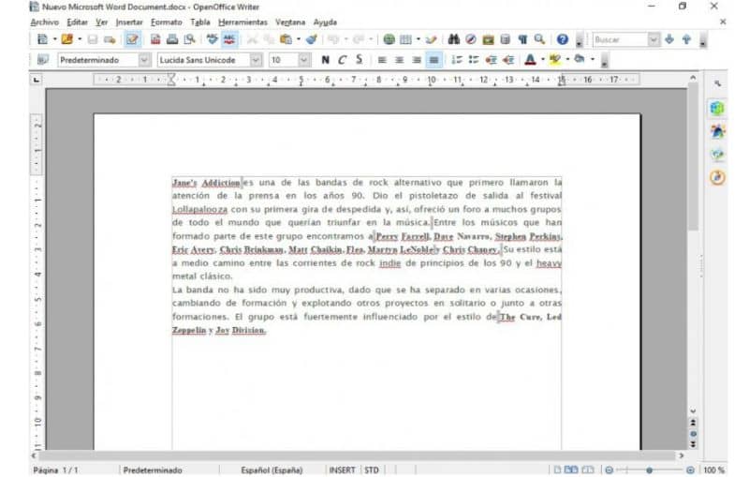Toggle italic with the C button
749x477 pixels.
click(x=342, y=60)
